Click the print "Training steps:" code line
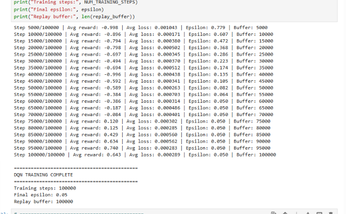 click(x=76, y=2)
